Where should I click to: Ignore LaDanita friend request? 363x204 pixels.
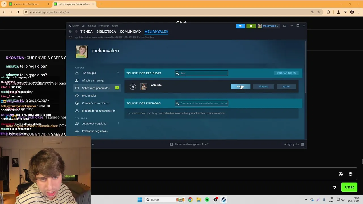tap(286, 86)
